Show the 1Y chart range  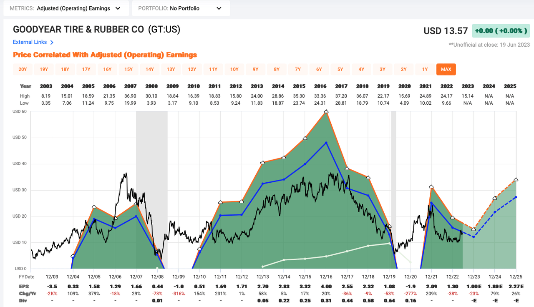click(425, 69)
